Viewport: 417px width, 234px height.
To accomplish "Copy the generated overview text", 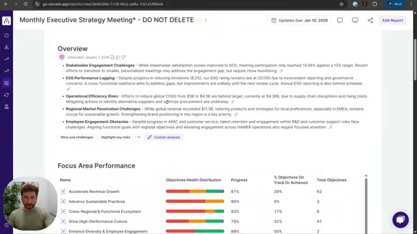I will 113,57.
